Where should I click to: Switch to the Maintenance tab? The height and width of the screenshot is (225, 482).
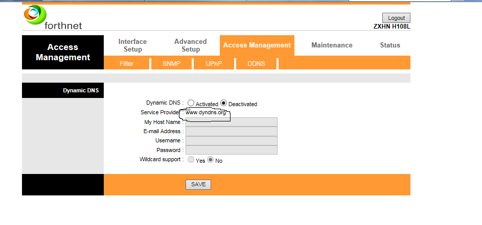(x=332, y=45)
